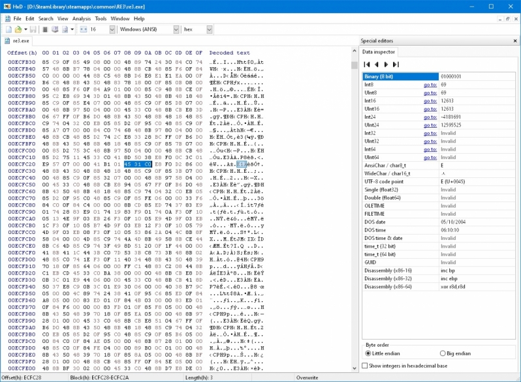Click the scroll up arrow of hex view
Image resolution: width=521 pixels, height=382 pixels.
pos(355,51)
